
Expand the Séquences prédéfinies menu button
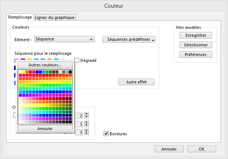tap(129, 39)
